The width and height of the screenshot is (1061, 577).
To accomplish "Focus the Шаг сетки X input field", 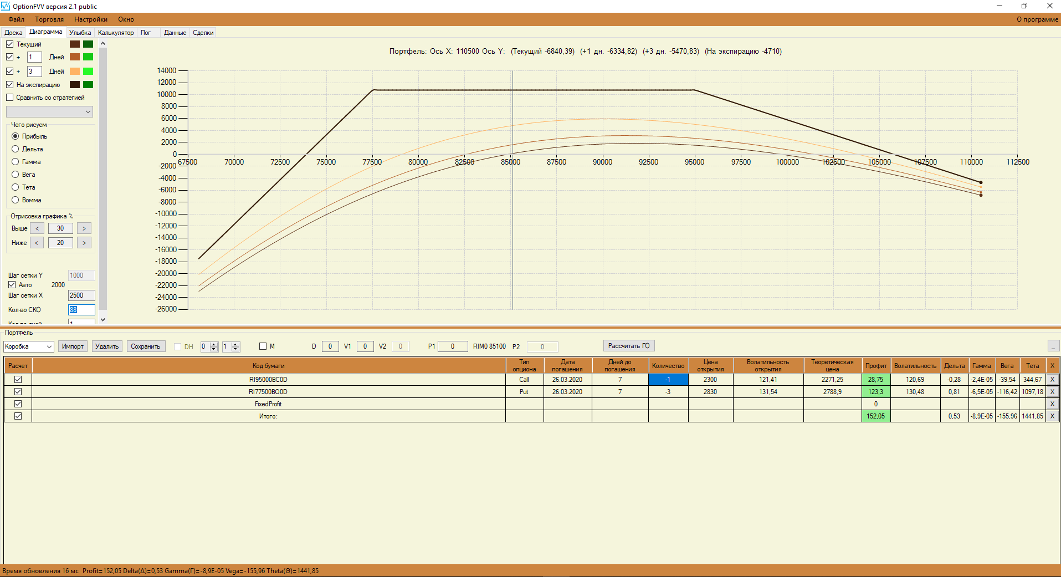I will (x=81, y=295).
